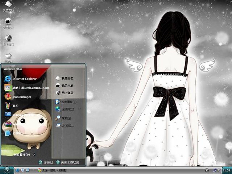Click the 21:59 taskbar clock

pyautogui.click(x=226, y=170)
